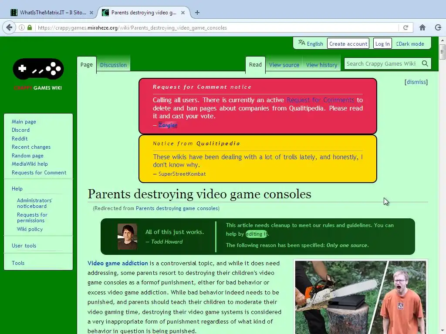Select the Page tab
Screen dimensions: 446x334
point(87,65)
